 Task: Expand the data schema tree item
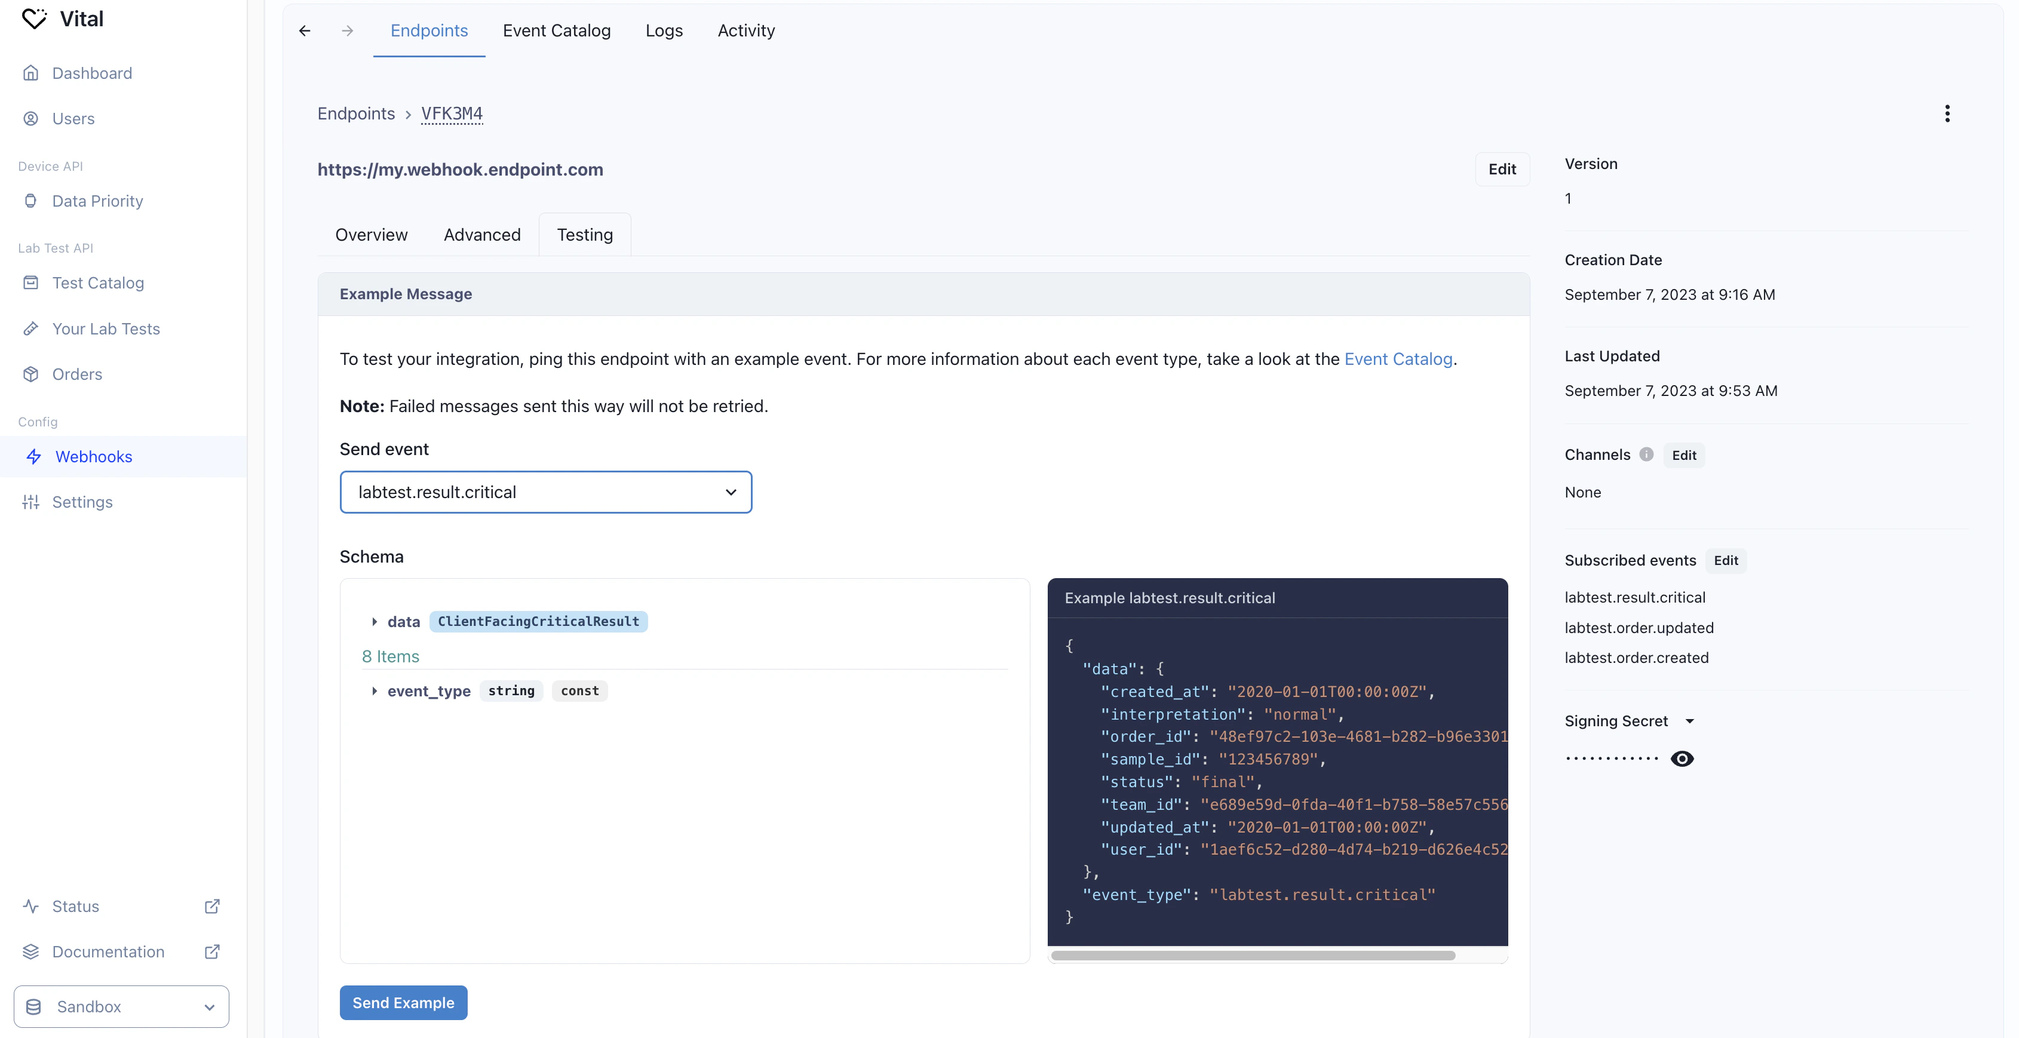pyautogui.click(x=375, y=621)
